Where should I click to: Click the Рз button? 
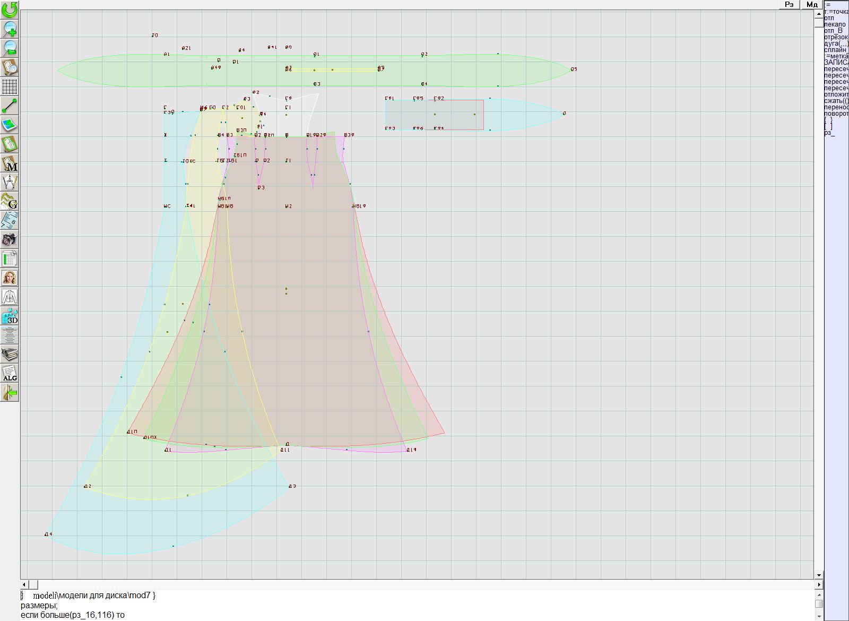click(789, 5)
